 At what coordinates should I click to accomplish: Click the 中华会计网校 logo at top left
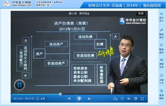click(17, 4)
